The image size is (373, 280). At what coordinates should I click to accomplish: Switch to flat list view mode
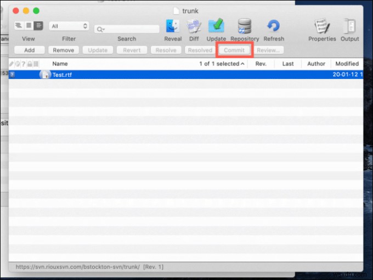29,25
